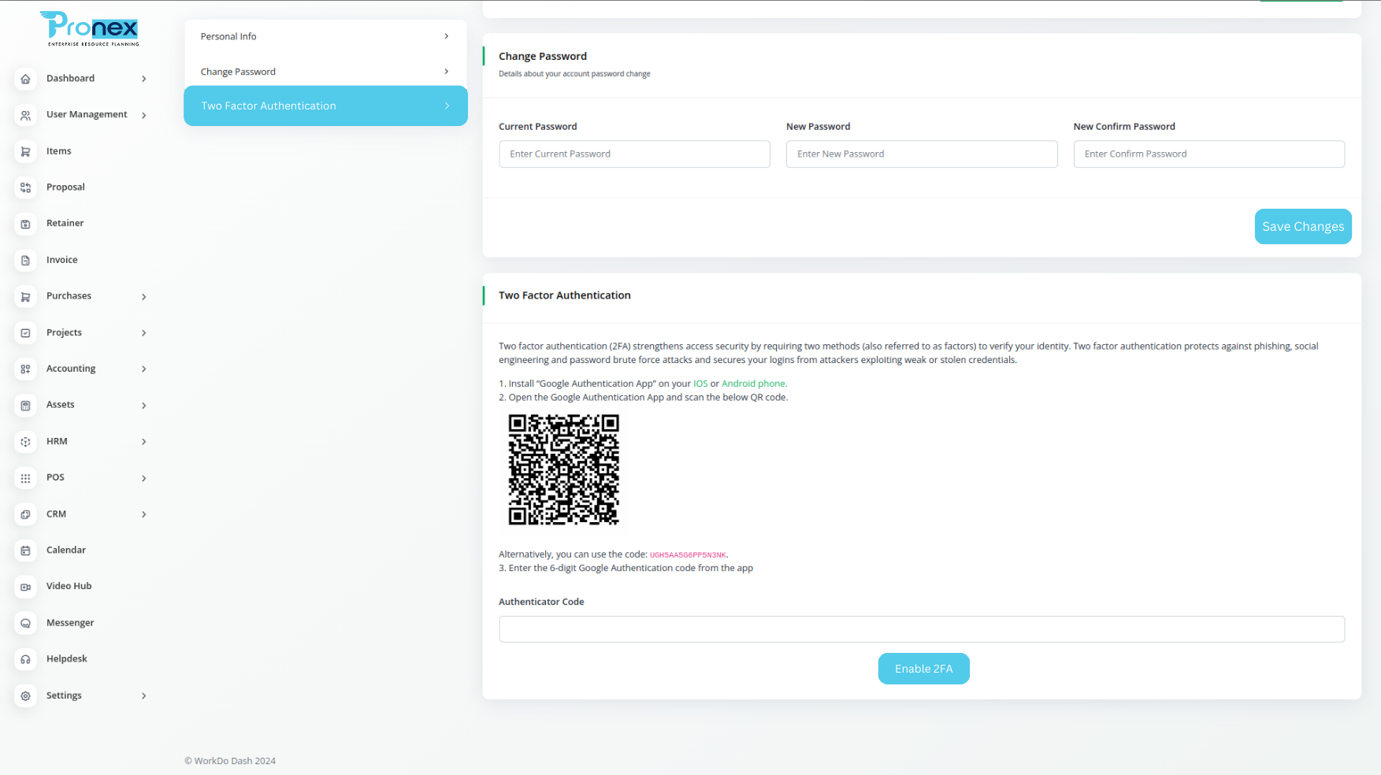Expand HRM submenu chevron
1381x775 pixels.
click(x=144, y=442)
